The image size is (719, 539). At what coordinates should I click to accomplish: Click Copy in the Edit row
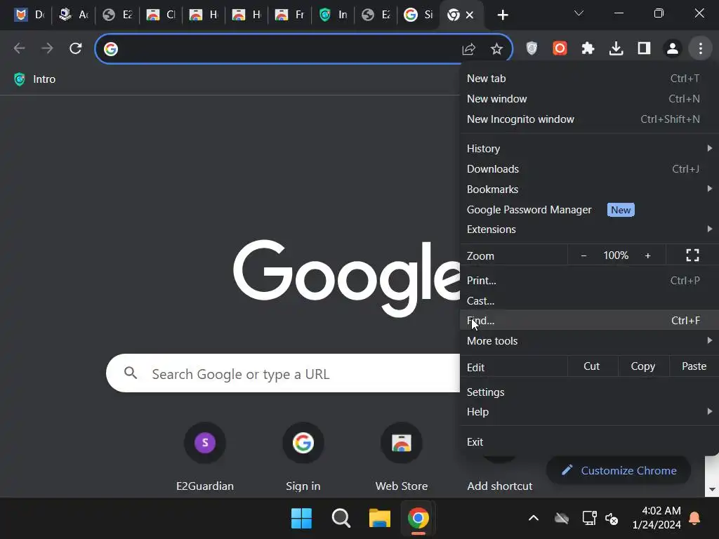643,366
